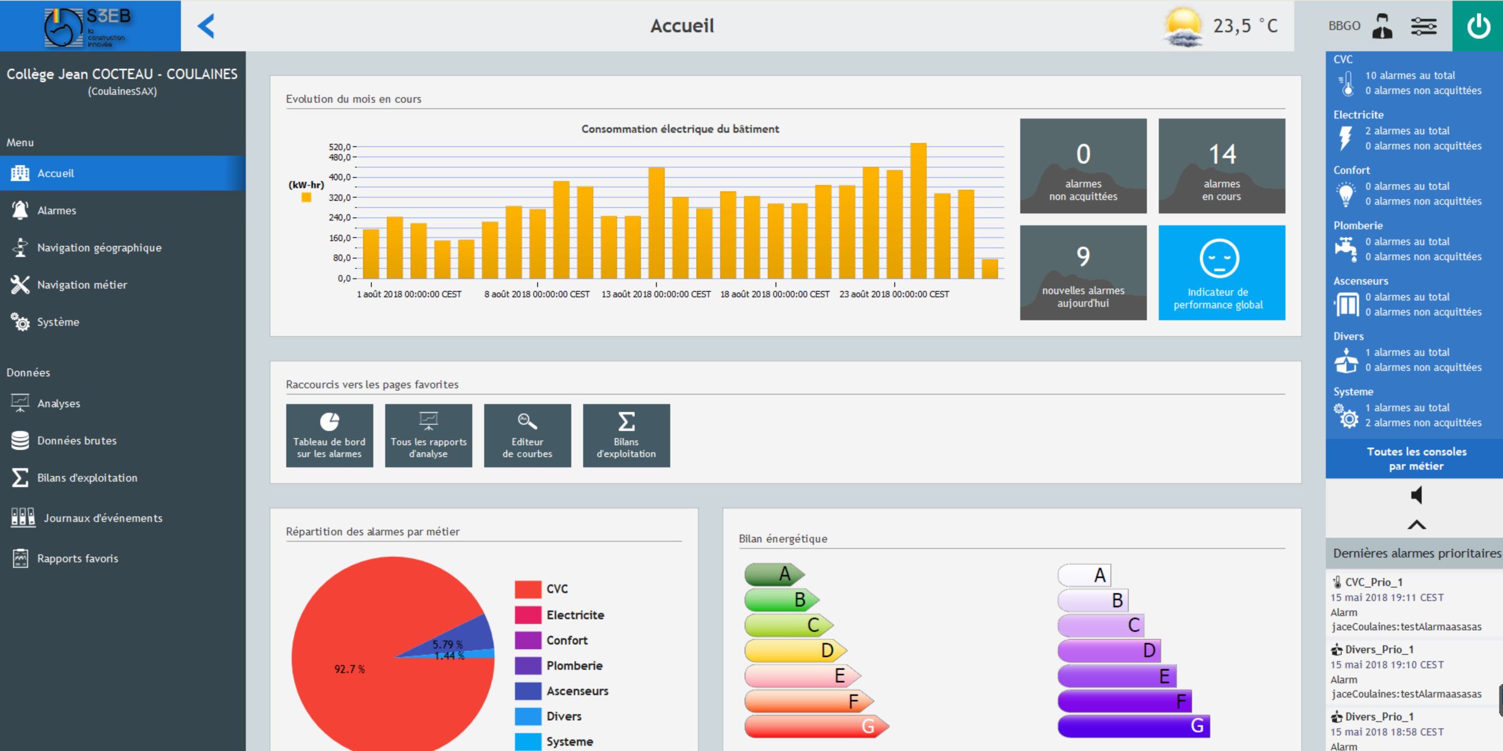The height and width of the screenshot is (751, 1503).
Task: Select the Accueil menu item
Action: [x=123, y=173]
